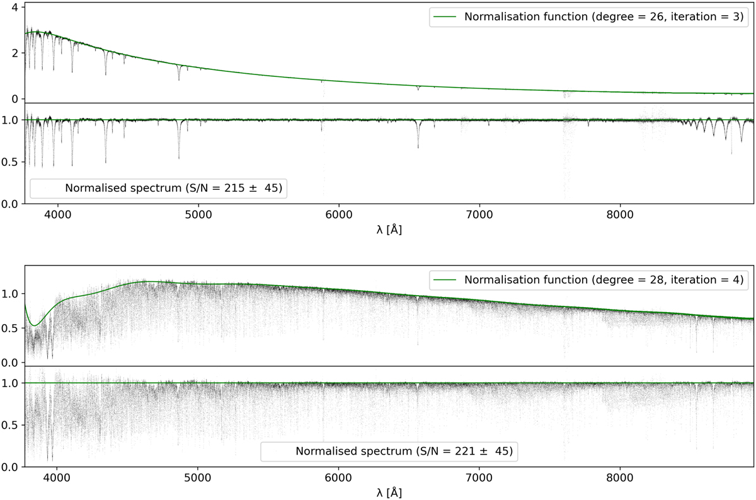Select the S/N = 221 normalised spectrum legend
The width and height of the screenshot is (756, 500).
tap(389, 451)
